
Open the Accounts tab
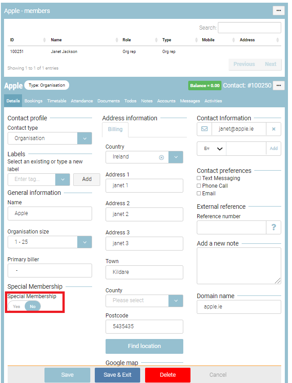coord(166,101)
